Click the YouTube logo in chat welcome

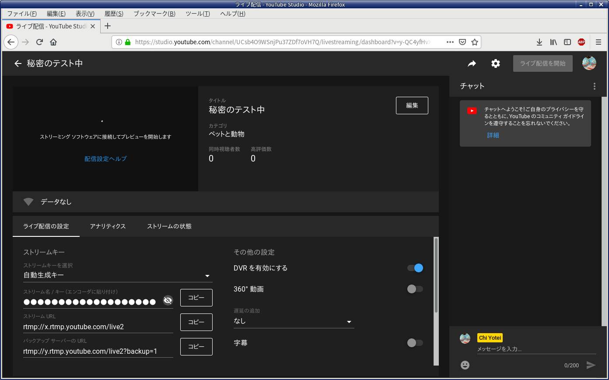pyautogui.click(x=472, y=111)
